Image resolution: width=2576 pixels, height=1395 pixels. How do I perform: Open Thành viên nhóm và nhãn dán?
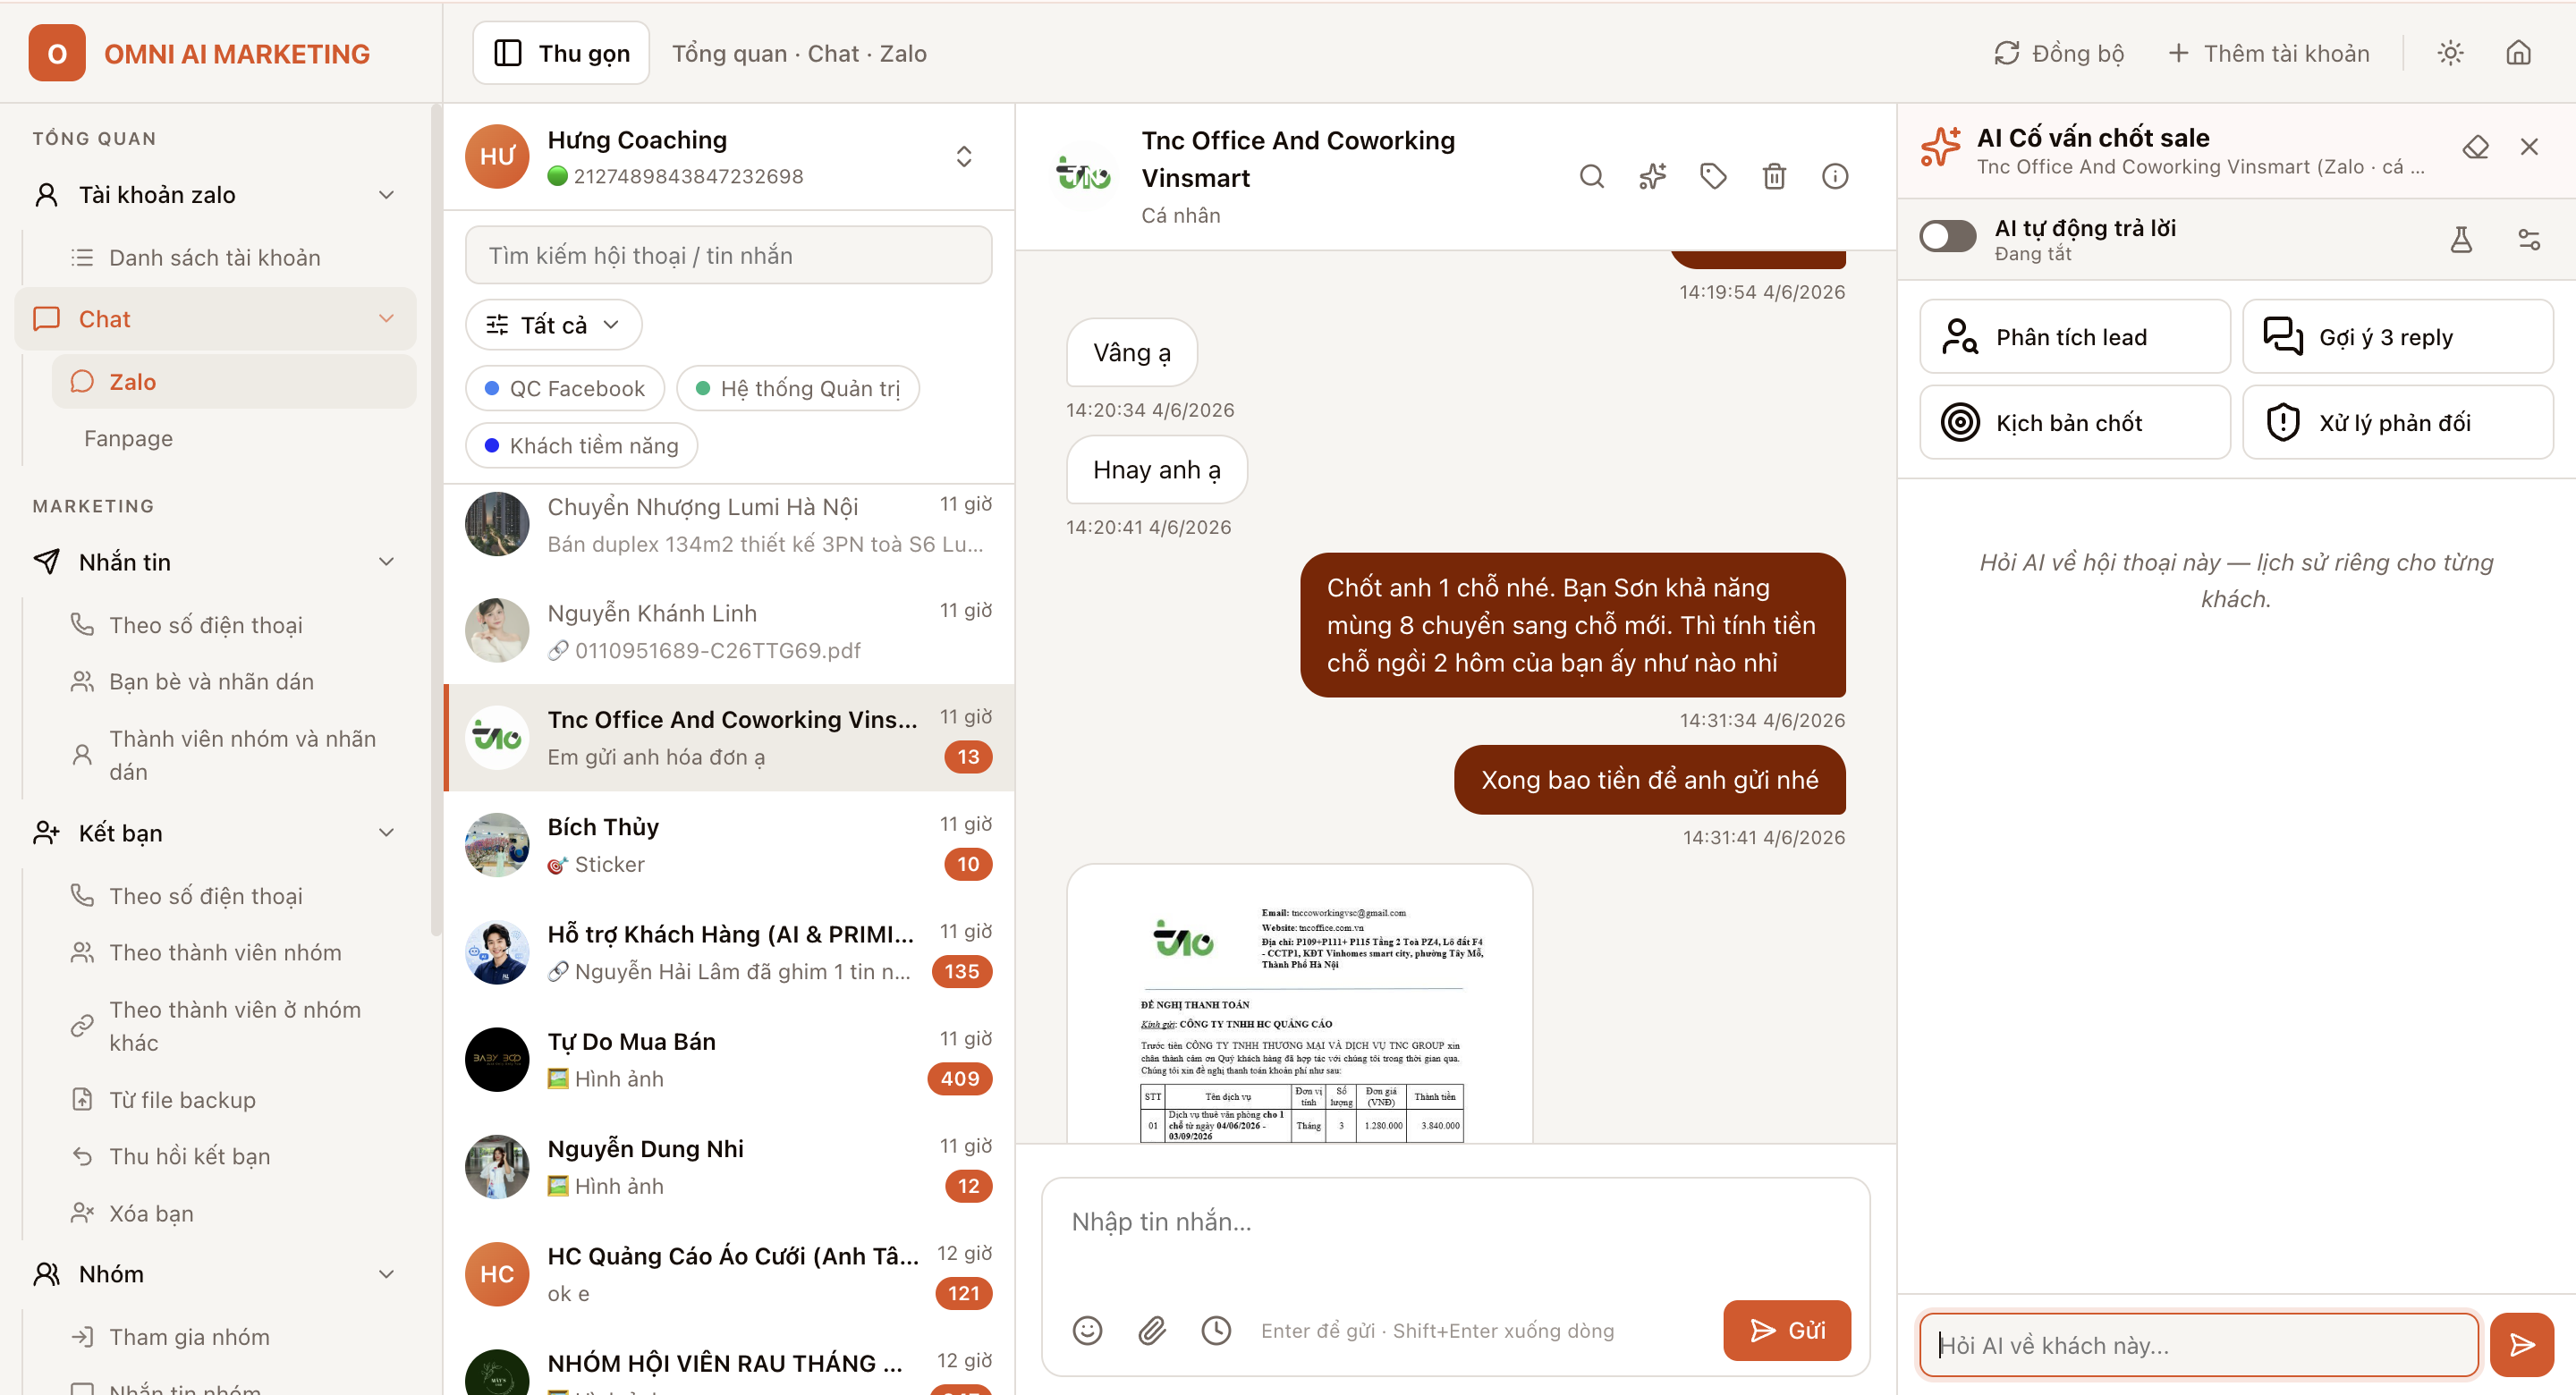pos(233,755)
